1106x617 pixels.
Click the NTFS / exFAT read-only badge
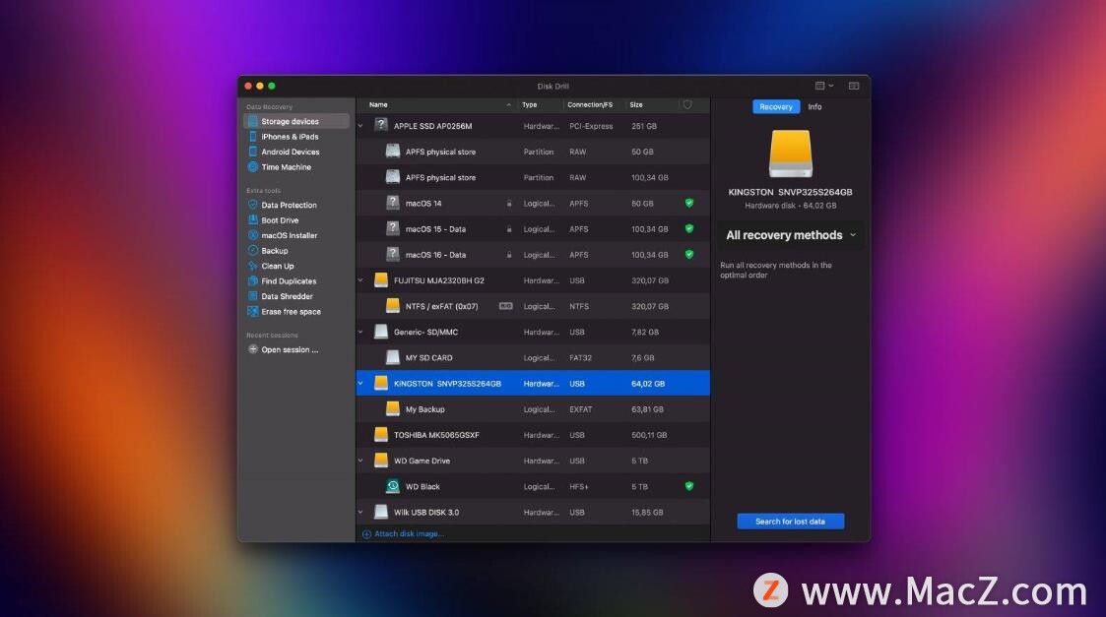coord(506,306)
